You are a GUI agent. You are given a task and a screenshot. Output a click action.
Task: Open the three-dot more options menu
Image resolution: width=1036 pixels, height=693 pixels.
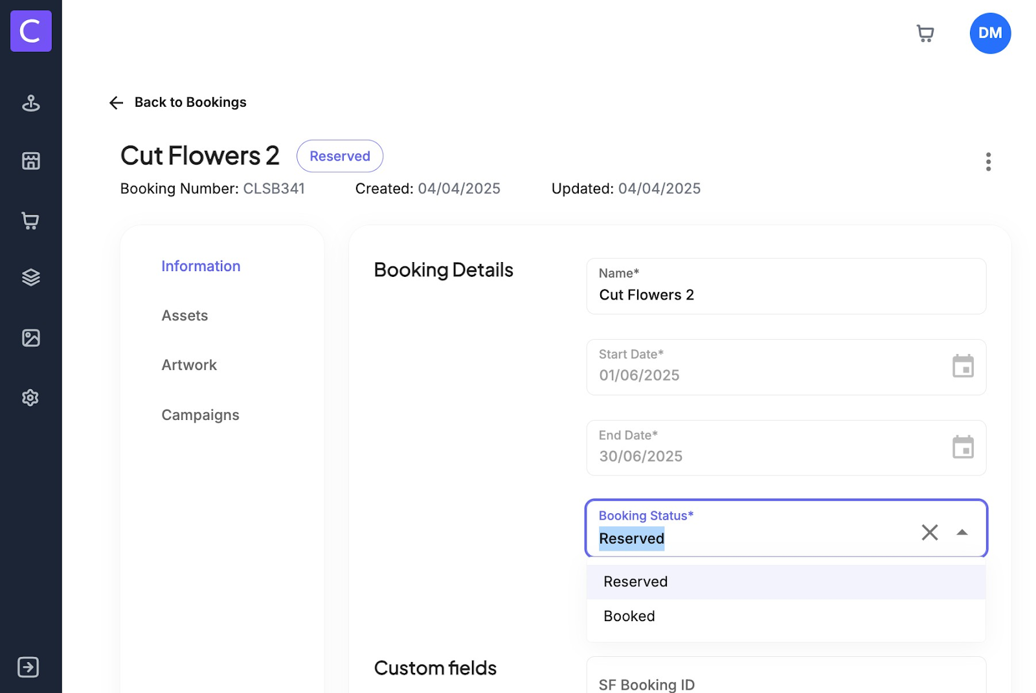click(x=987, y=162)
